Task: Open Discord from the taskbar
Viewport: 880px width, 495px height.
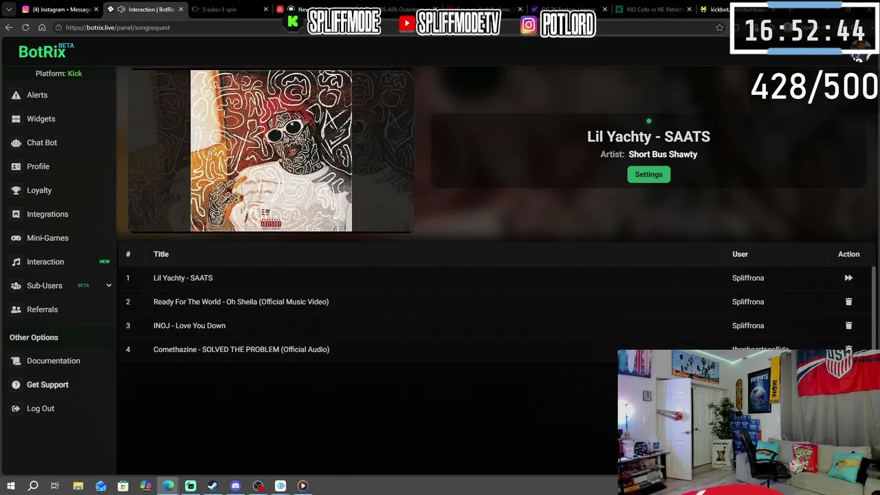Action: pyautogui.click(x=236, y=486)
